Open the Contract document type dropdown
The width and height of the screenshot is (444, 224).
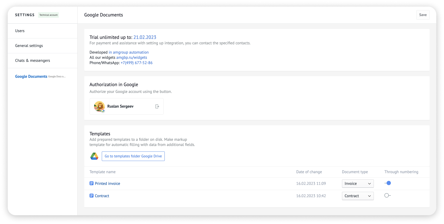coord(358,196)
